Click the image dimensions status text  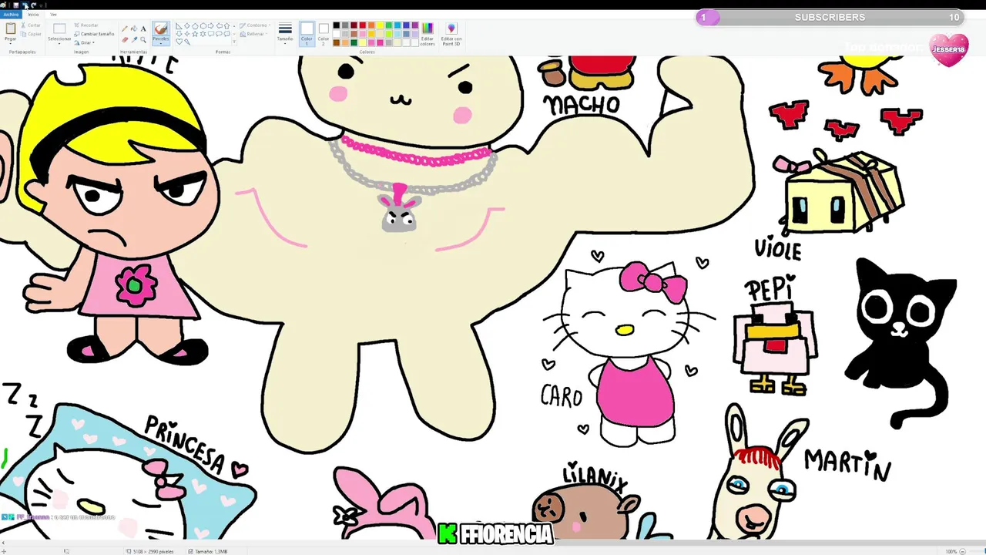[153, 551]
